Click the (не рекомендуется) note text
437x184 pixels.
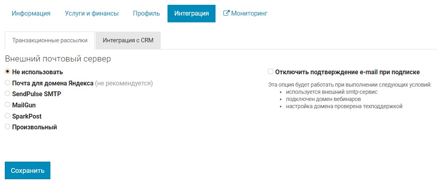click(124, 83)
